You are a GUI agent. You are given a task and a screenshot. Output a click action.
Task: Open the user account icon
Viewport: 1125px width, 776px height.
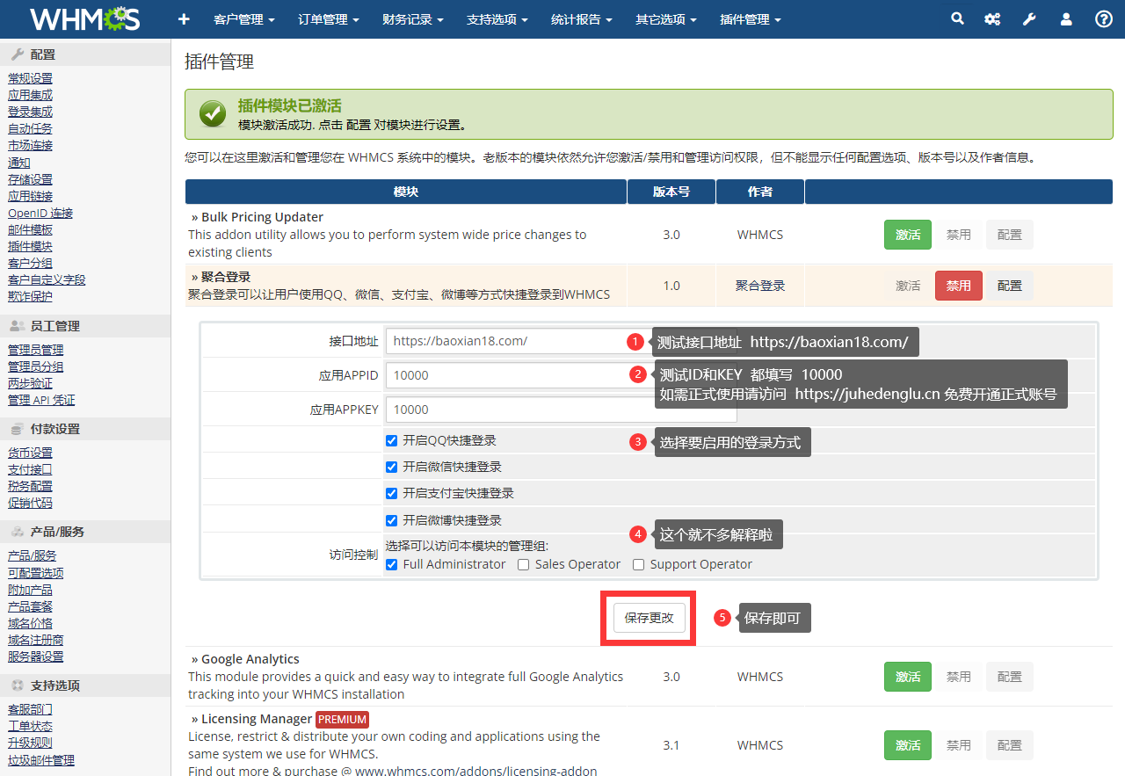1066,18
